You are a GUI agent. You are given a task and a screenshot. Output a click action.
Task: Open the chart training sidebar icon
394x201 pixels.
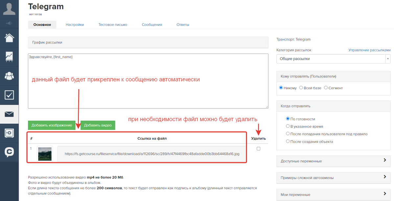pyautogui.click(x=9, y=57)
